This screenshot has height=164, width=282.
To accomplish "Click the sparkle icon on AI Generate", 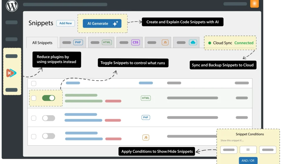I will coord(115,24).
